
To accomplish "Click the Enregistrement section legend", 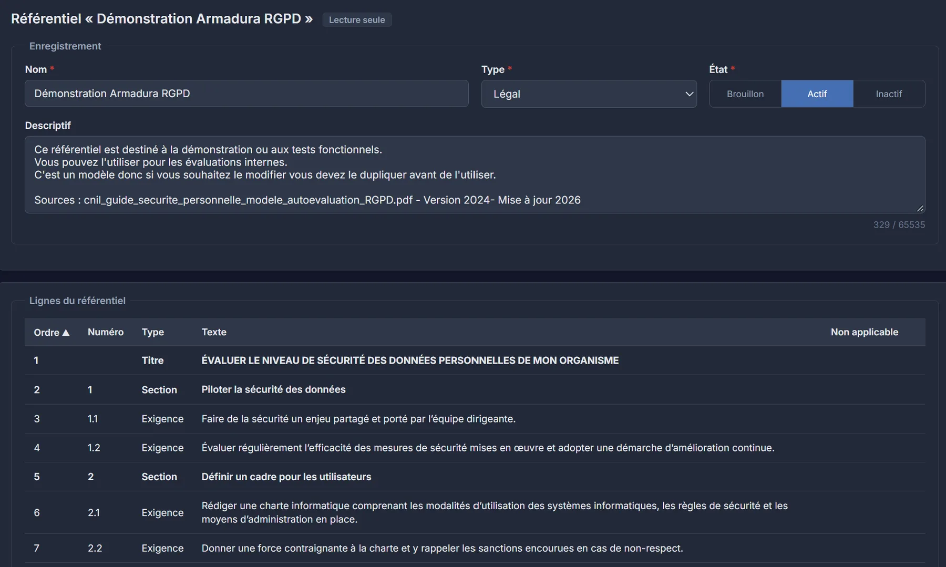I will tap(65, 46).
